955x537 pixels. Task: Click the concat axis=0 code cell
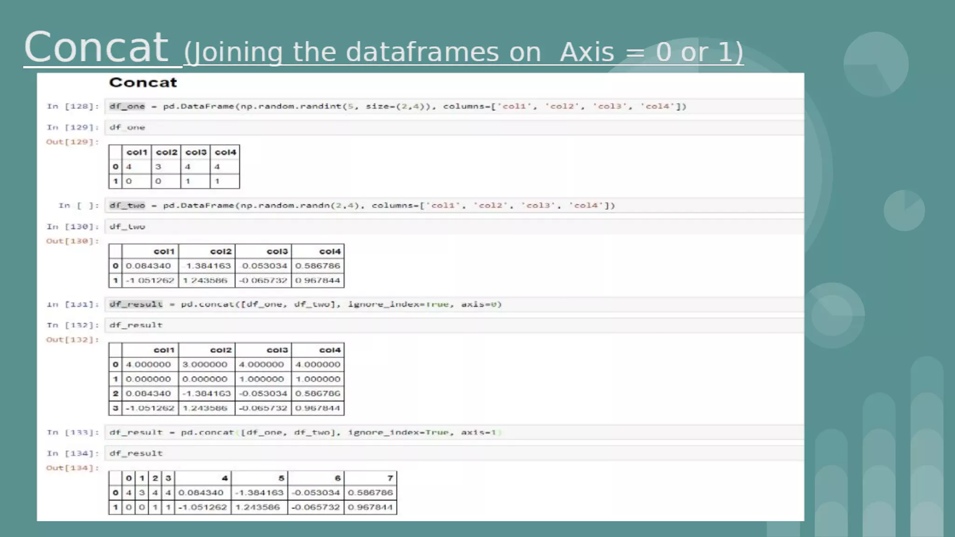click(x=305, y=304)
